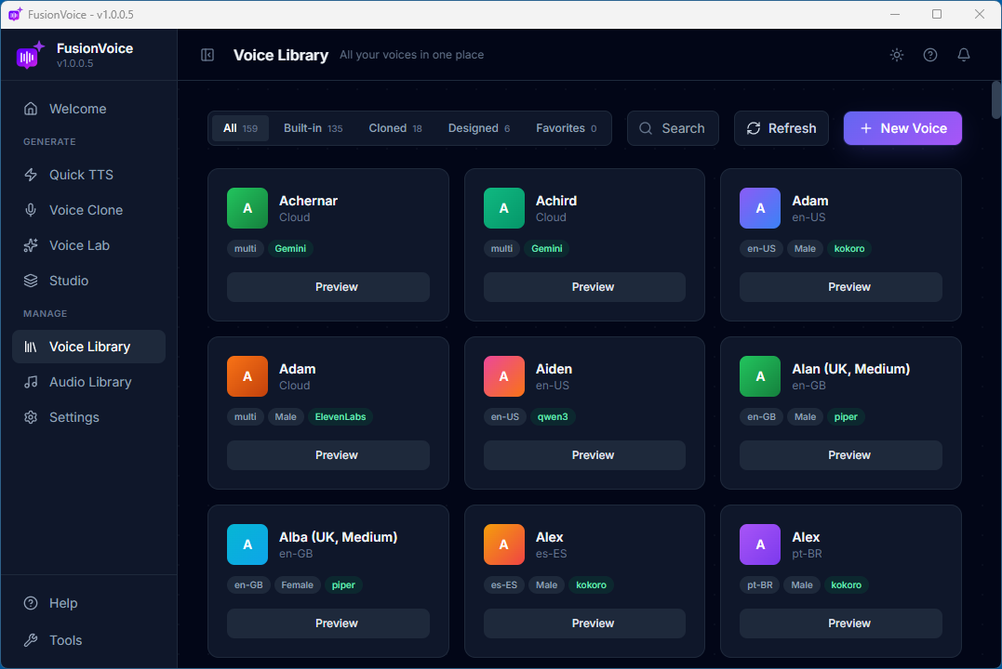Preview the Achird voice

click(584, 287)
